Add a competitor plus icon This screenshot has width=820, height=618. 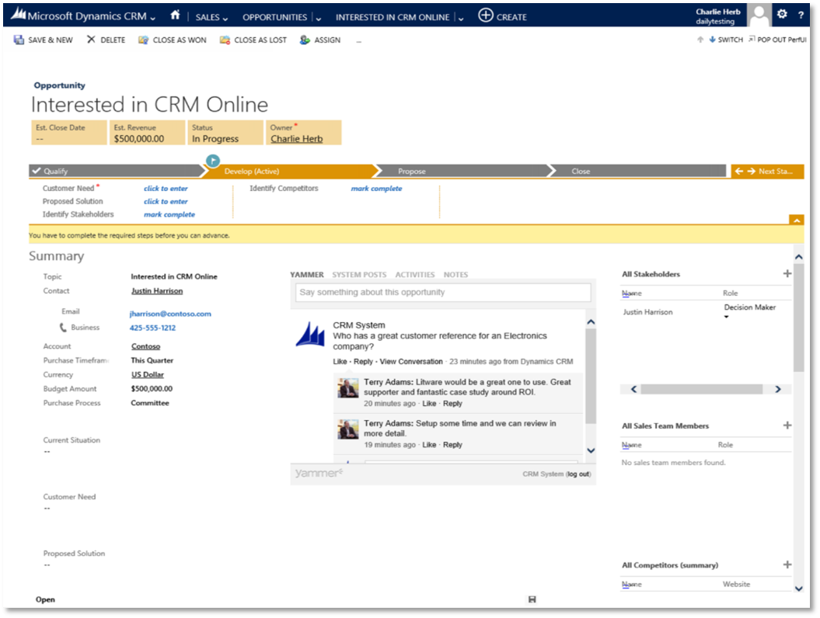pyautogui.click(x=787, y=564)
